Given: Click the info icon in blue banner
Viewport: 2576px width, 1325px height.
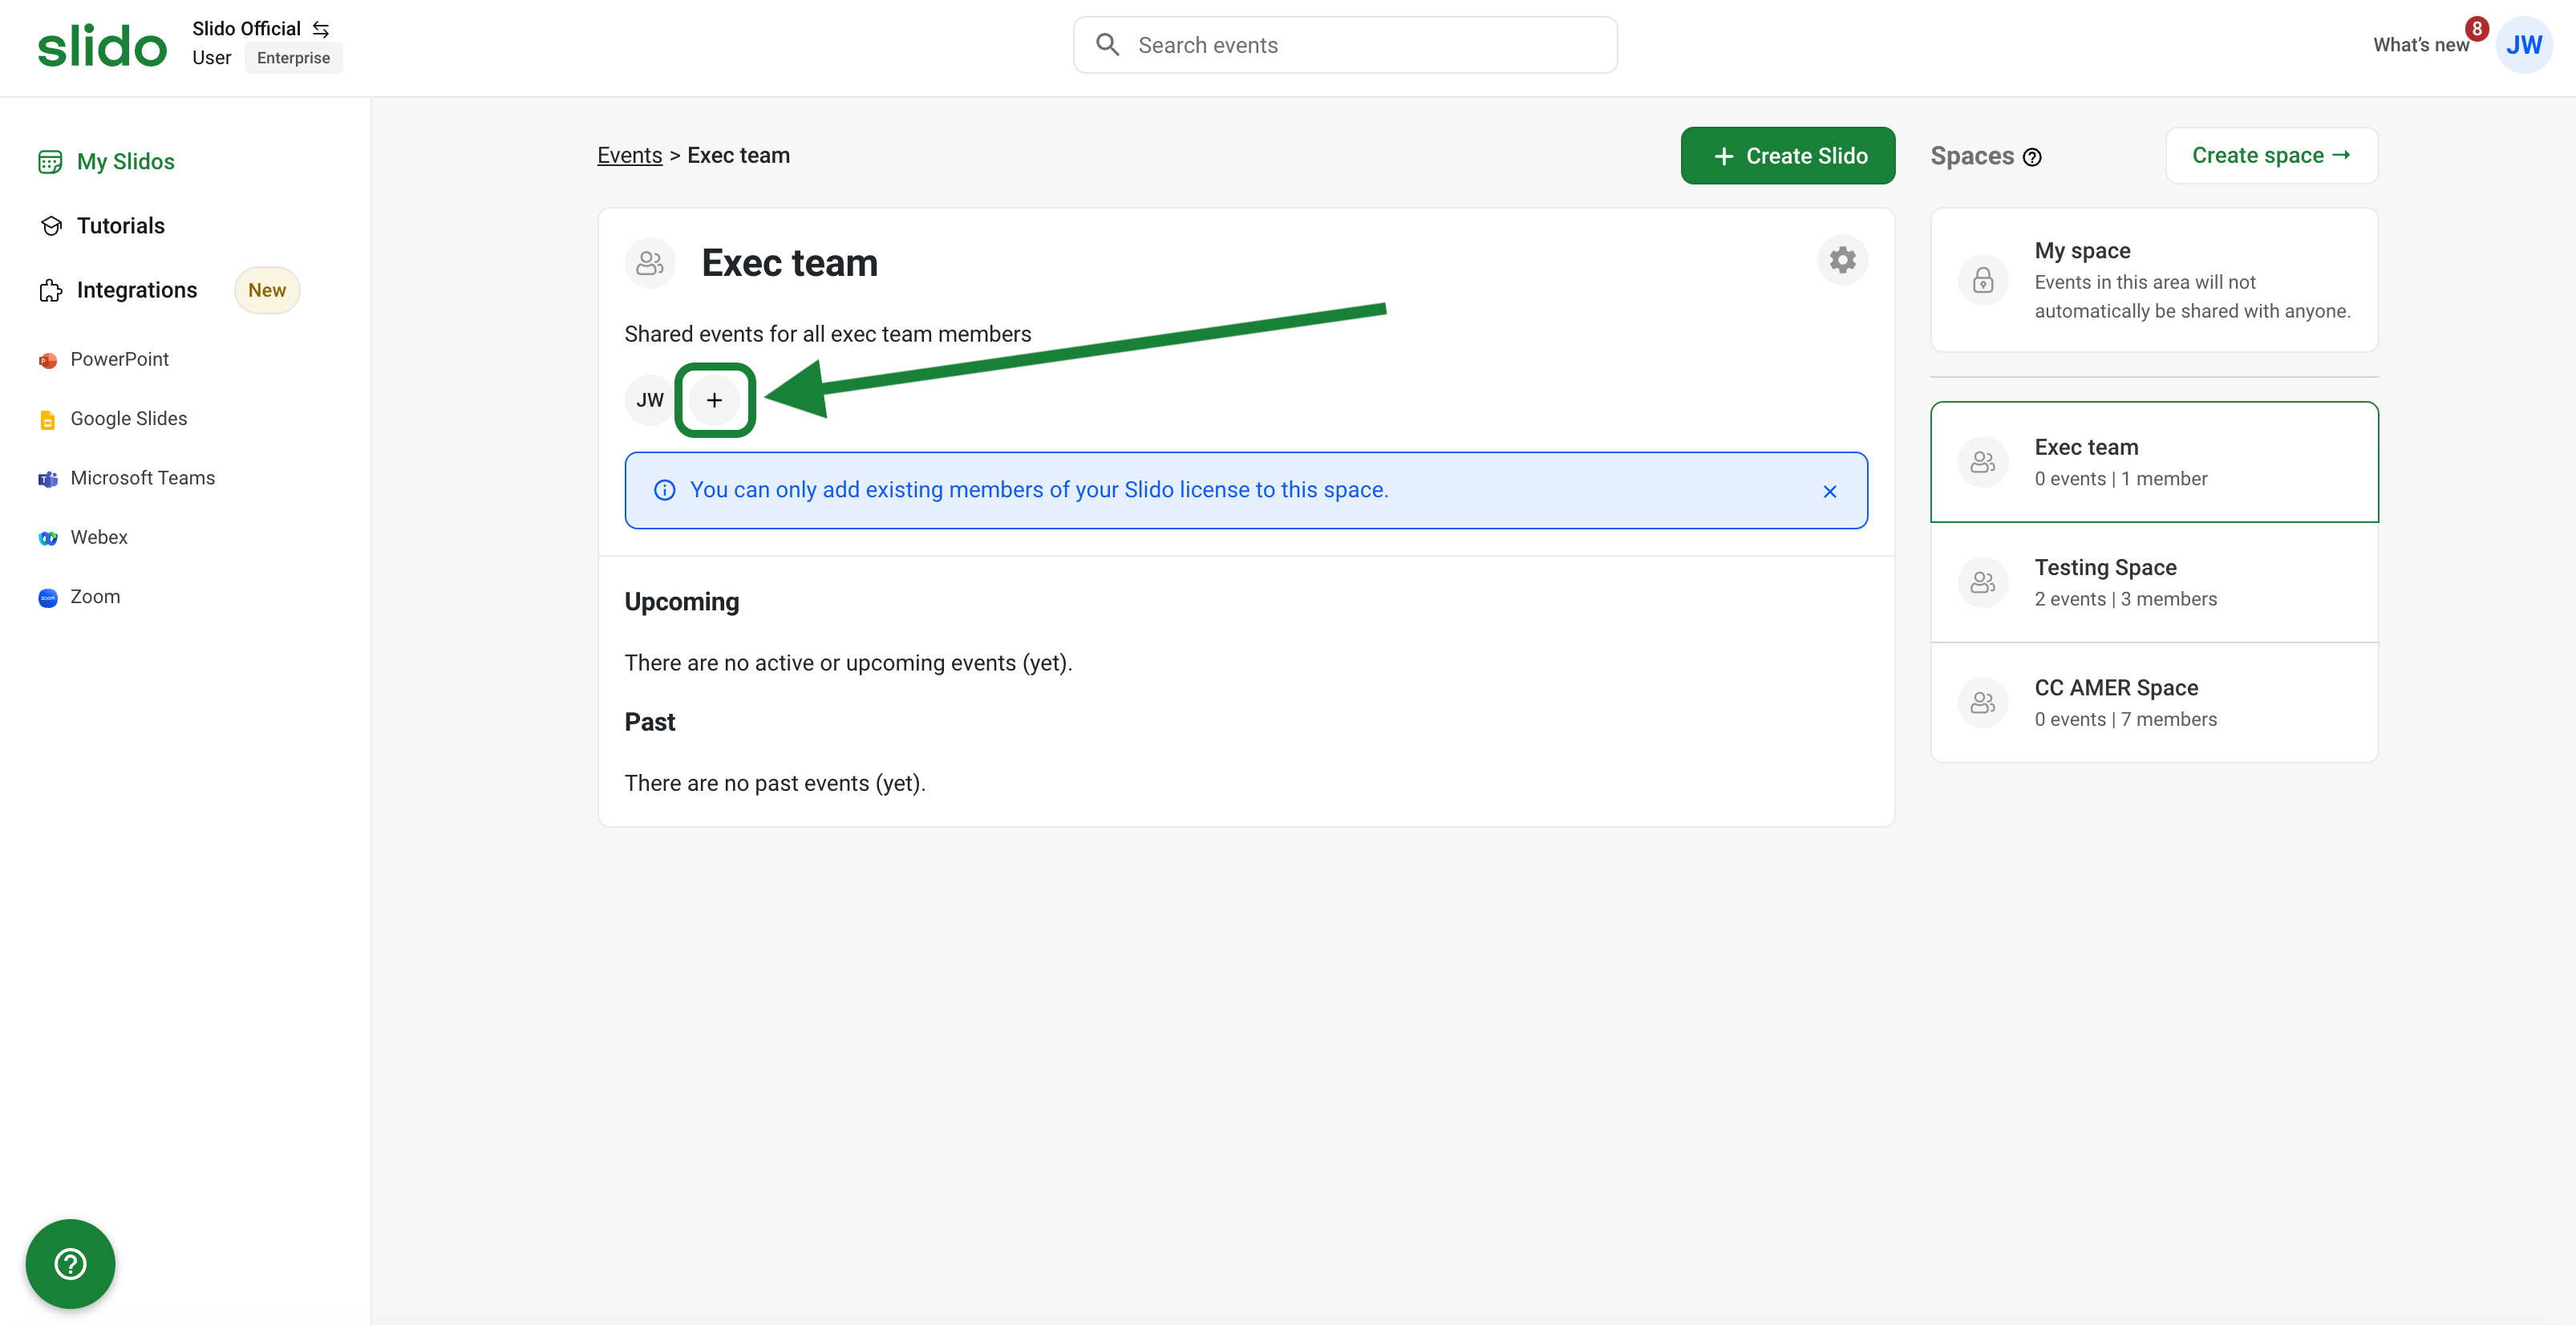Looking at the screenshot, I should point(664,490).
